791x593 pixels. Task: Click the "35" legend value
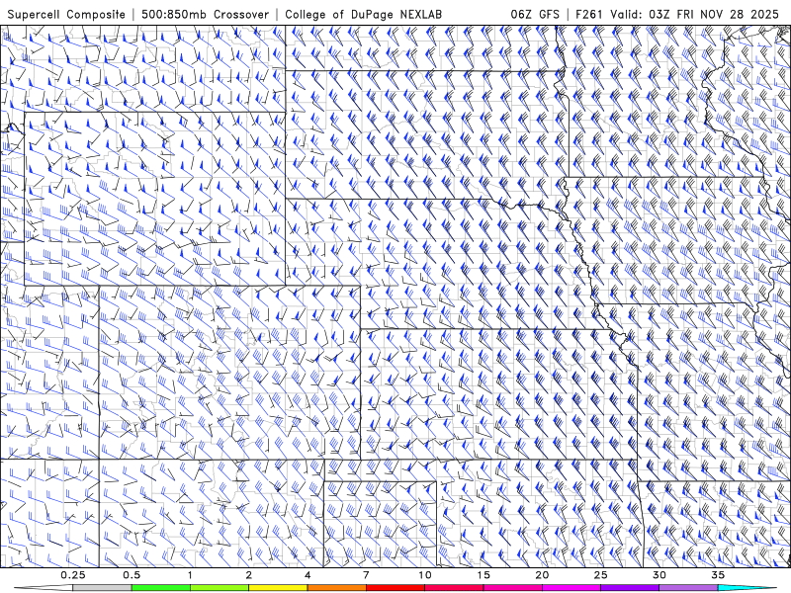[x=718, y=575]
